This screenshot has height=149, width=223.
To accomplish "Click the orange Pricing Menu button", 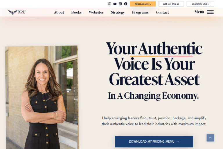I will point(143,4).
